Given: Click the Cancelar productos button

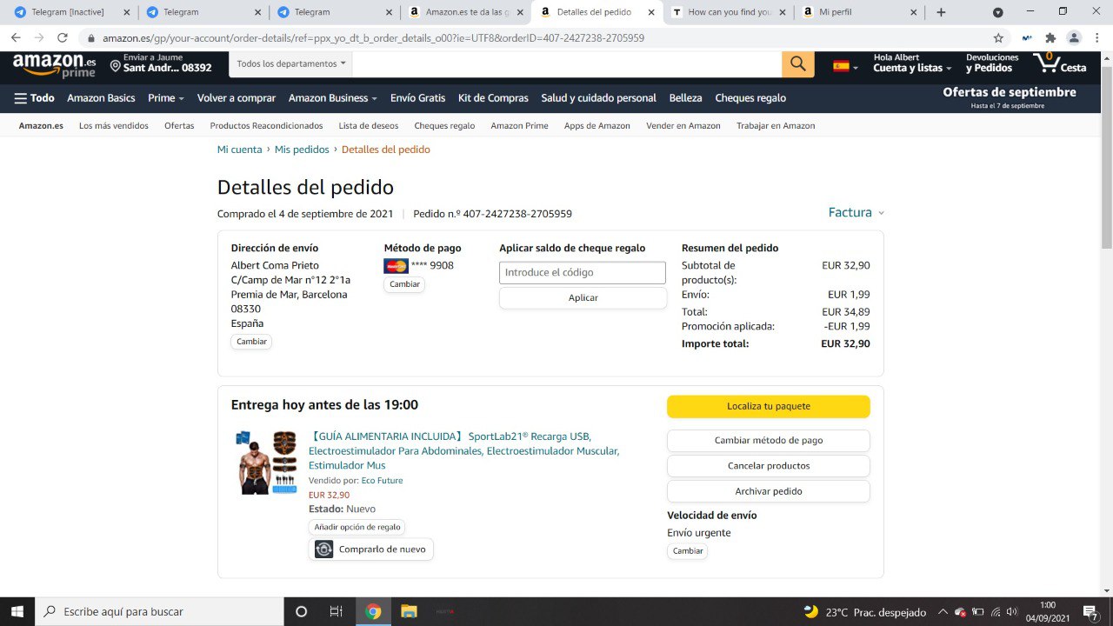Looking at the screenshot, I should [768, 466].
